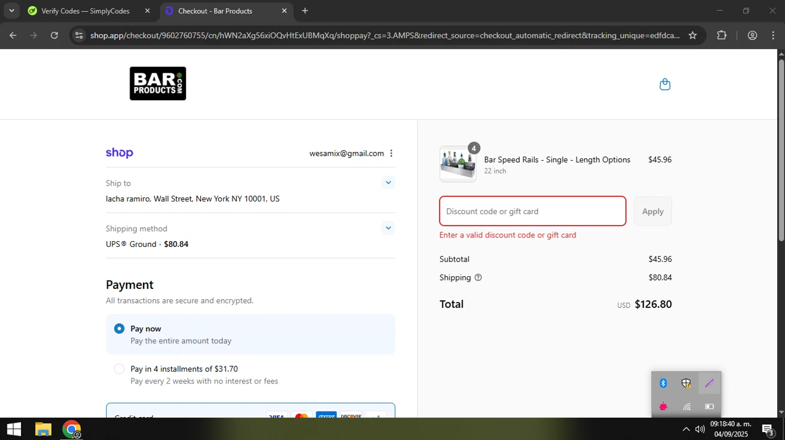Expand Ship to address dropdown
Image resolution: width=785 pixels, height=440 pixels.
[388, 183]
